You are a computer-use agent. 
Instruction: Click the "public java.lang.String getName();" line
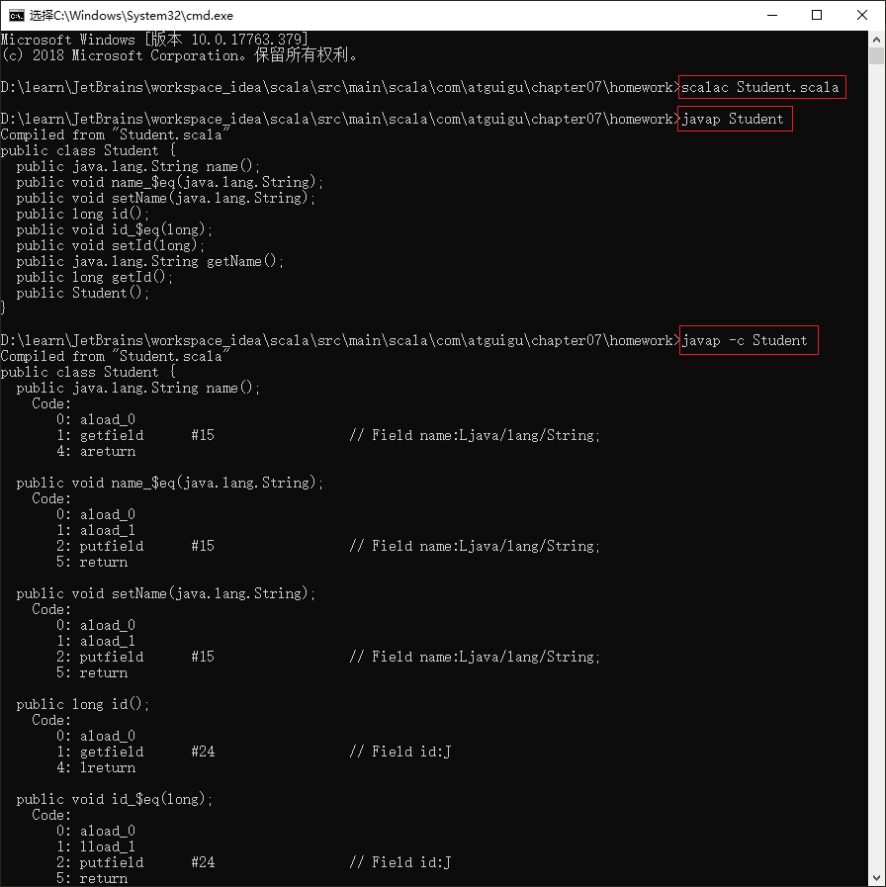150,261
